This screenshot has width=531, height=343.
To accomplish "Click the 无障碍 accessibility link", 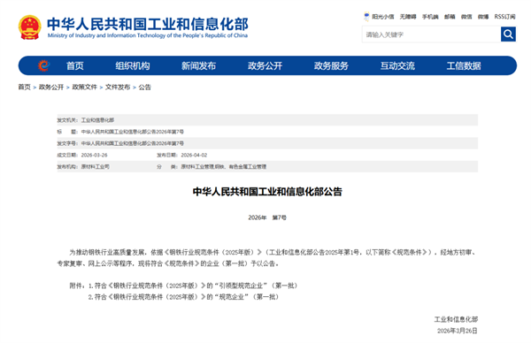I will (408, 17).
